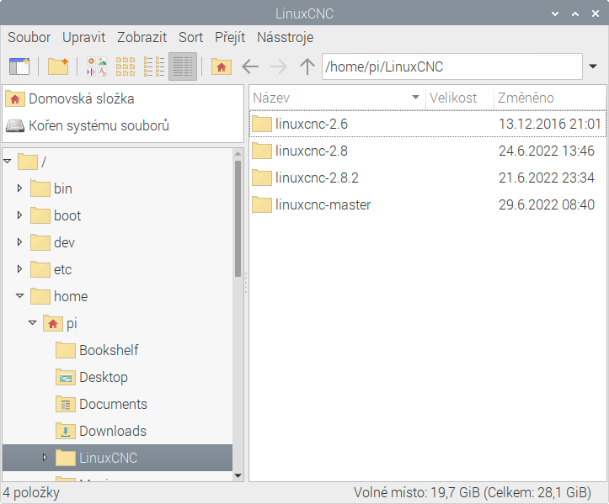This screenshot has width=609, height=504.
Task: Click the /home/pi/LinuxCNC path field
Action: [452, 66]
